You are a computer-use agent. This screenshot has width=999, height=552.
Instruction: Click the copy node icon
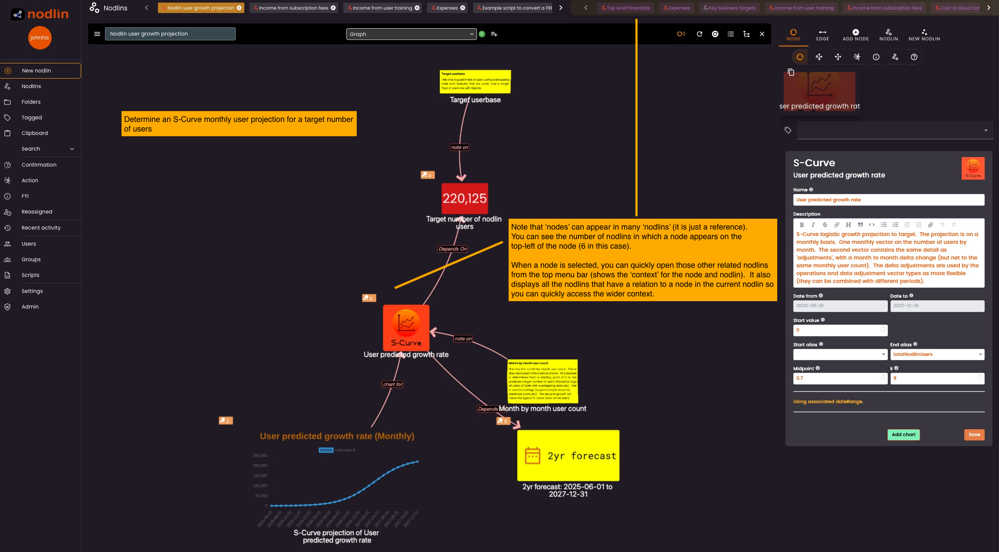coord(791,72)
